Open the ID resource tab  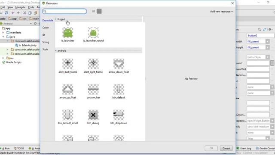[x=44, y=35]
